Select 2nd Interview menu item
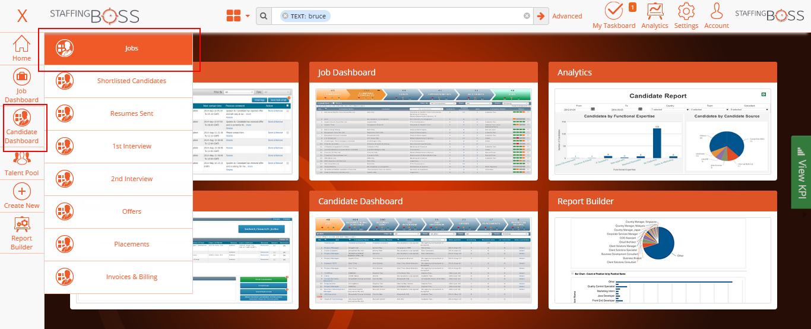 click(119, 179)
